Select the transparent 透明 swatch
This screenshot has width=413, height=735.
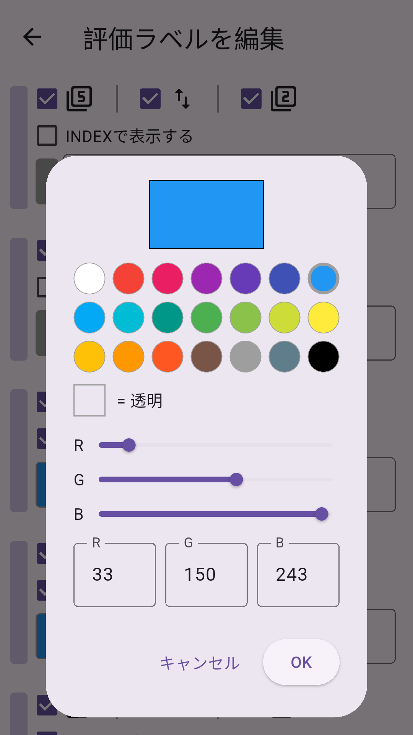(x=89, y=400)
